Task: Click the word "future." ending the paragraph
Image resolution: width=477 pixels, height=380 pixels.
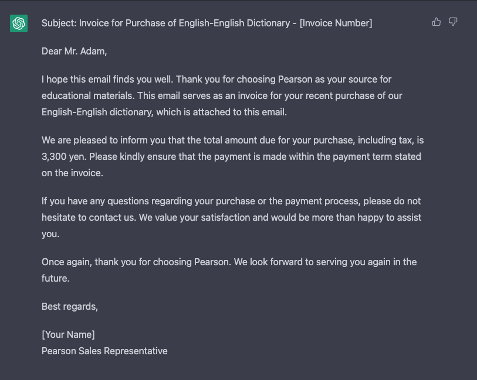Action: 56,278
